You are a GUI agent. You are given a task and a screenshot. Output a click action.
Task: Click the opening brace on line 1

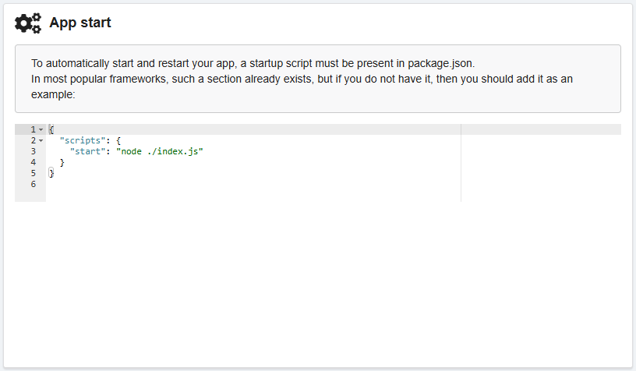pyautogui.click(x=51, y=129)
